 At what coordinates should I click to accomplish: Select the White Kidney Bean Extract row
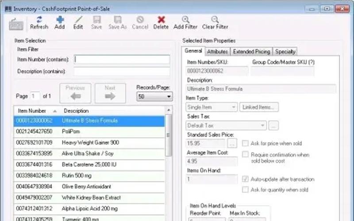click(x=89, y=198)
